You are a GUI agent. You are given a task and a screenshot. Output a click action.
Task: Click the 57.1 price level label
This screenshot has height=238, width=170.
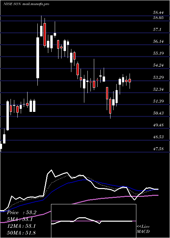(x=157, y=30)
